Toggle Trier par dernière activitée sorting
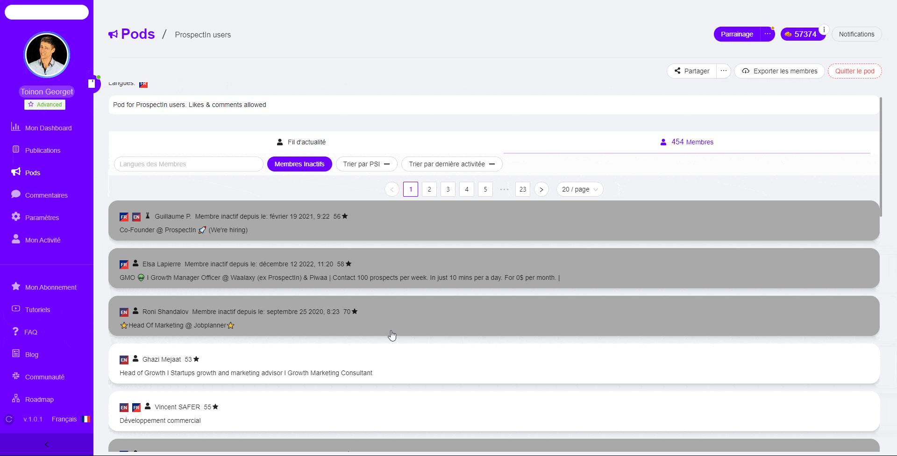897x456 pixels. click(451, 164)
